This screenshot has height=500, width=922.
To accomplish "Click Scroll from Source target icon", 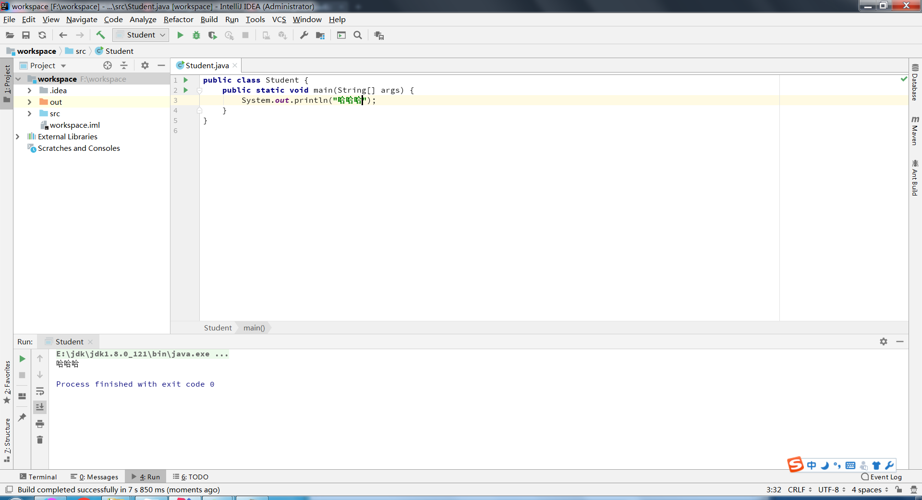I will click(x=108, y=65).
